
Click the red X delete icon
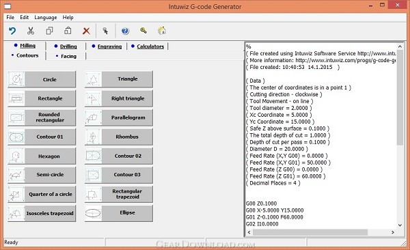coord(86,31)
